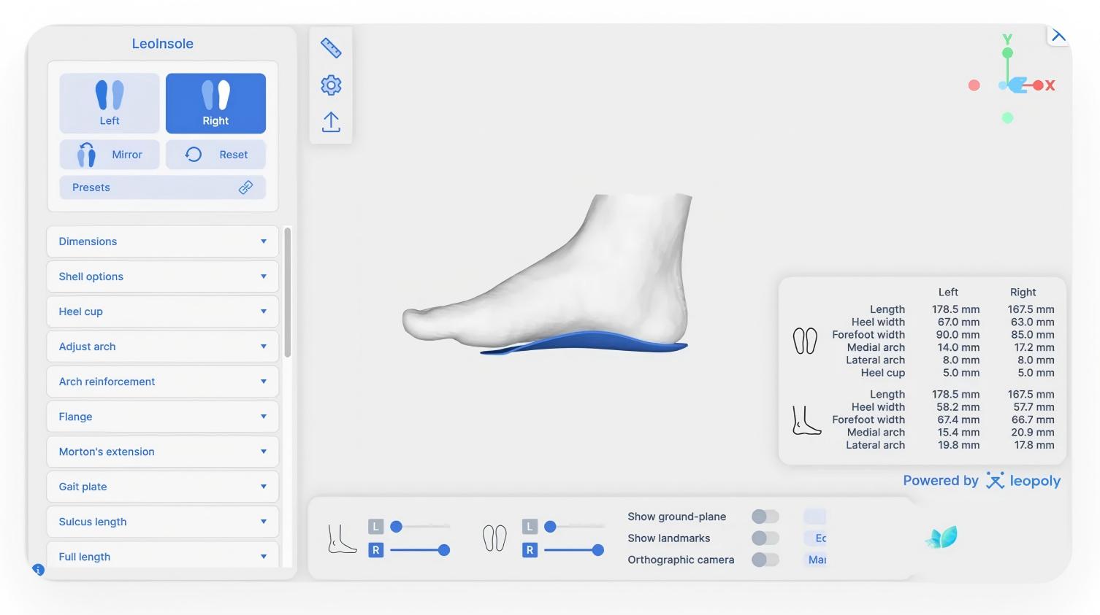
Task: Click the Left heel width value 67.0 mm
Action: point(958,322)
